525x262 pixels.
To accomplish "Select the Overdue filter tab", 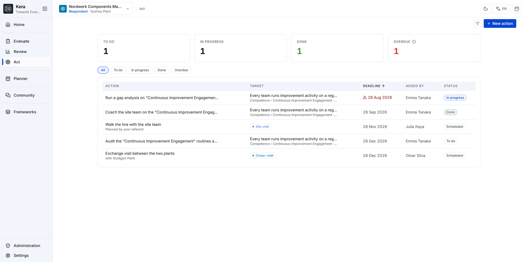I will pos(181,70).
